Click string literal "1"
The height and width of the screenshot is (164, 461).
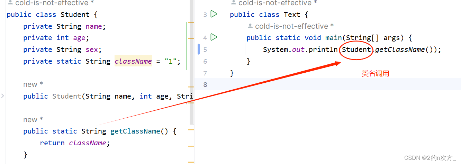tap(171, 62)
